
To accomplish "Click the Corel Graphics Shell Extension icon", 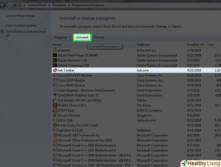I will pos(55,90).
